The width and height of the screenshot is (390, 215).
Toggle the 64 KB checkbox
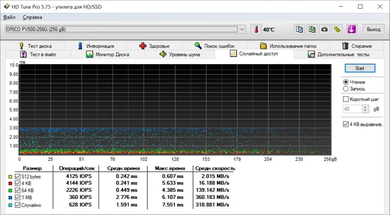tap(17, 191)
